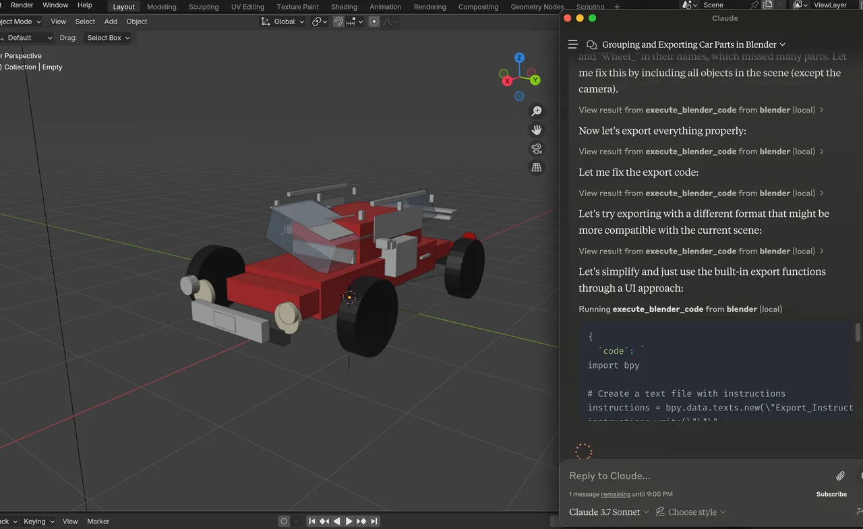Screen dimensions: 863x529
Task: Toggle snapping magnet icon
Action: pos(338,22)
